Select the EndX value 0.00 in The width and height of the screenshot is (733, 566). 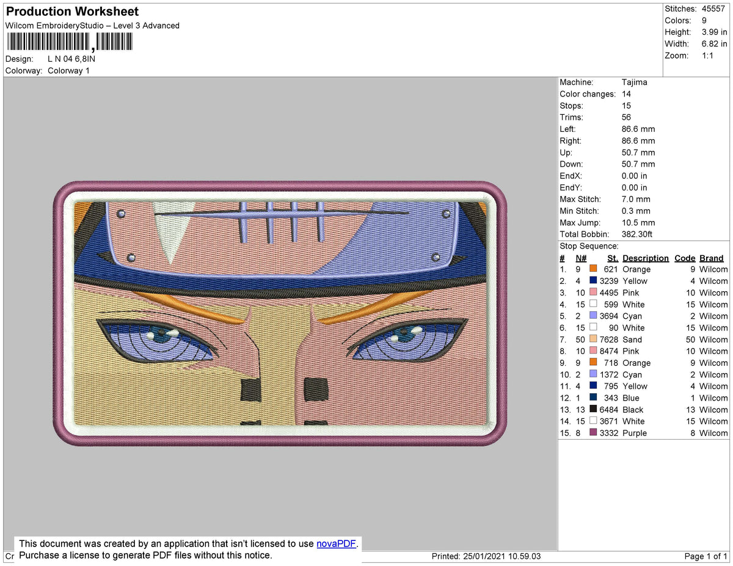635,176
